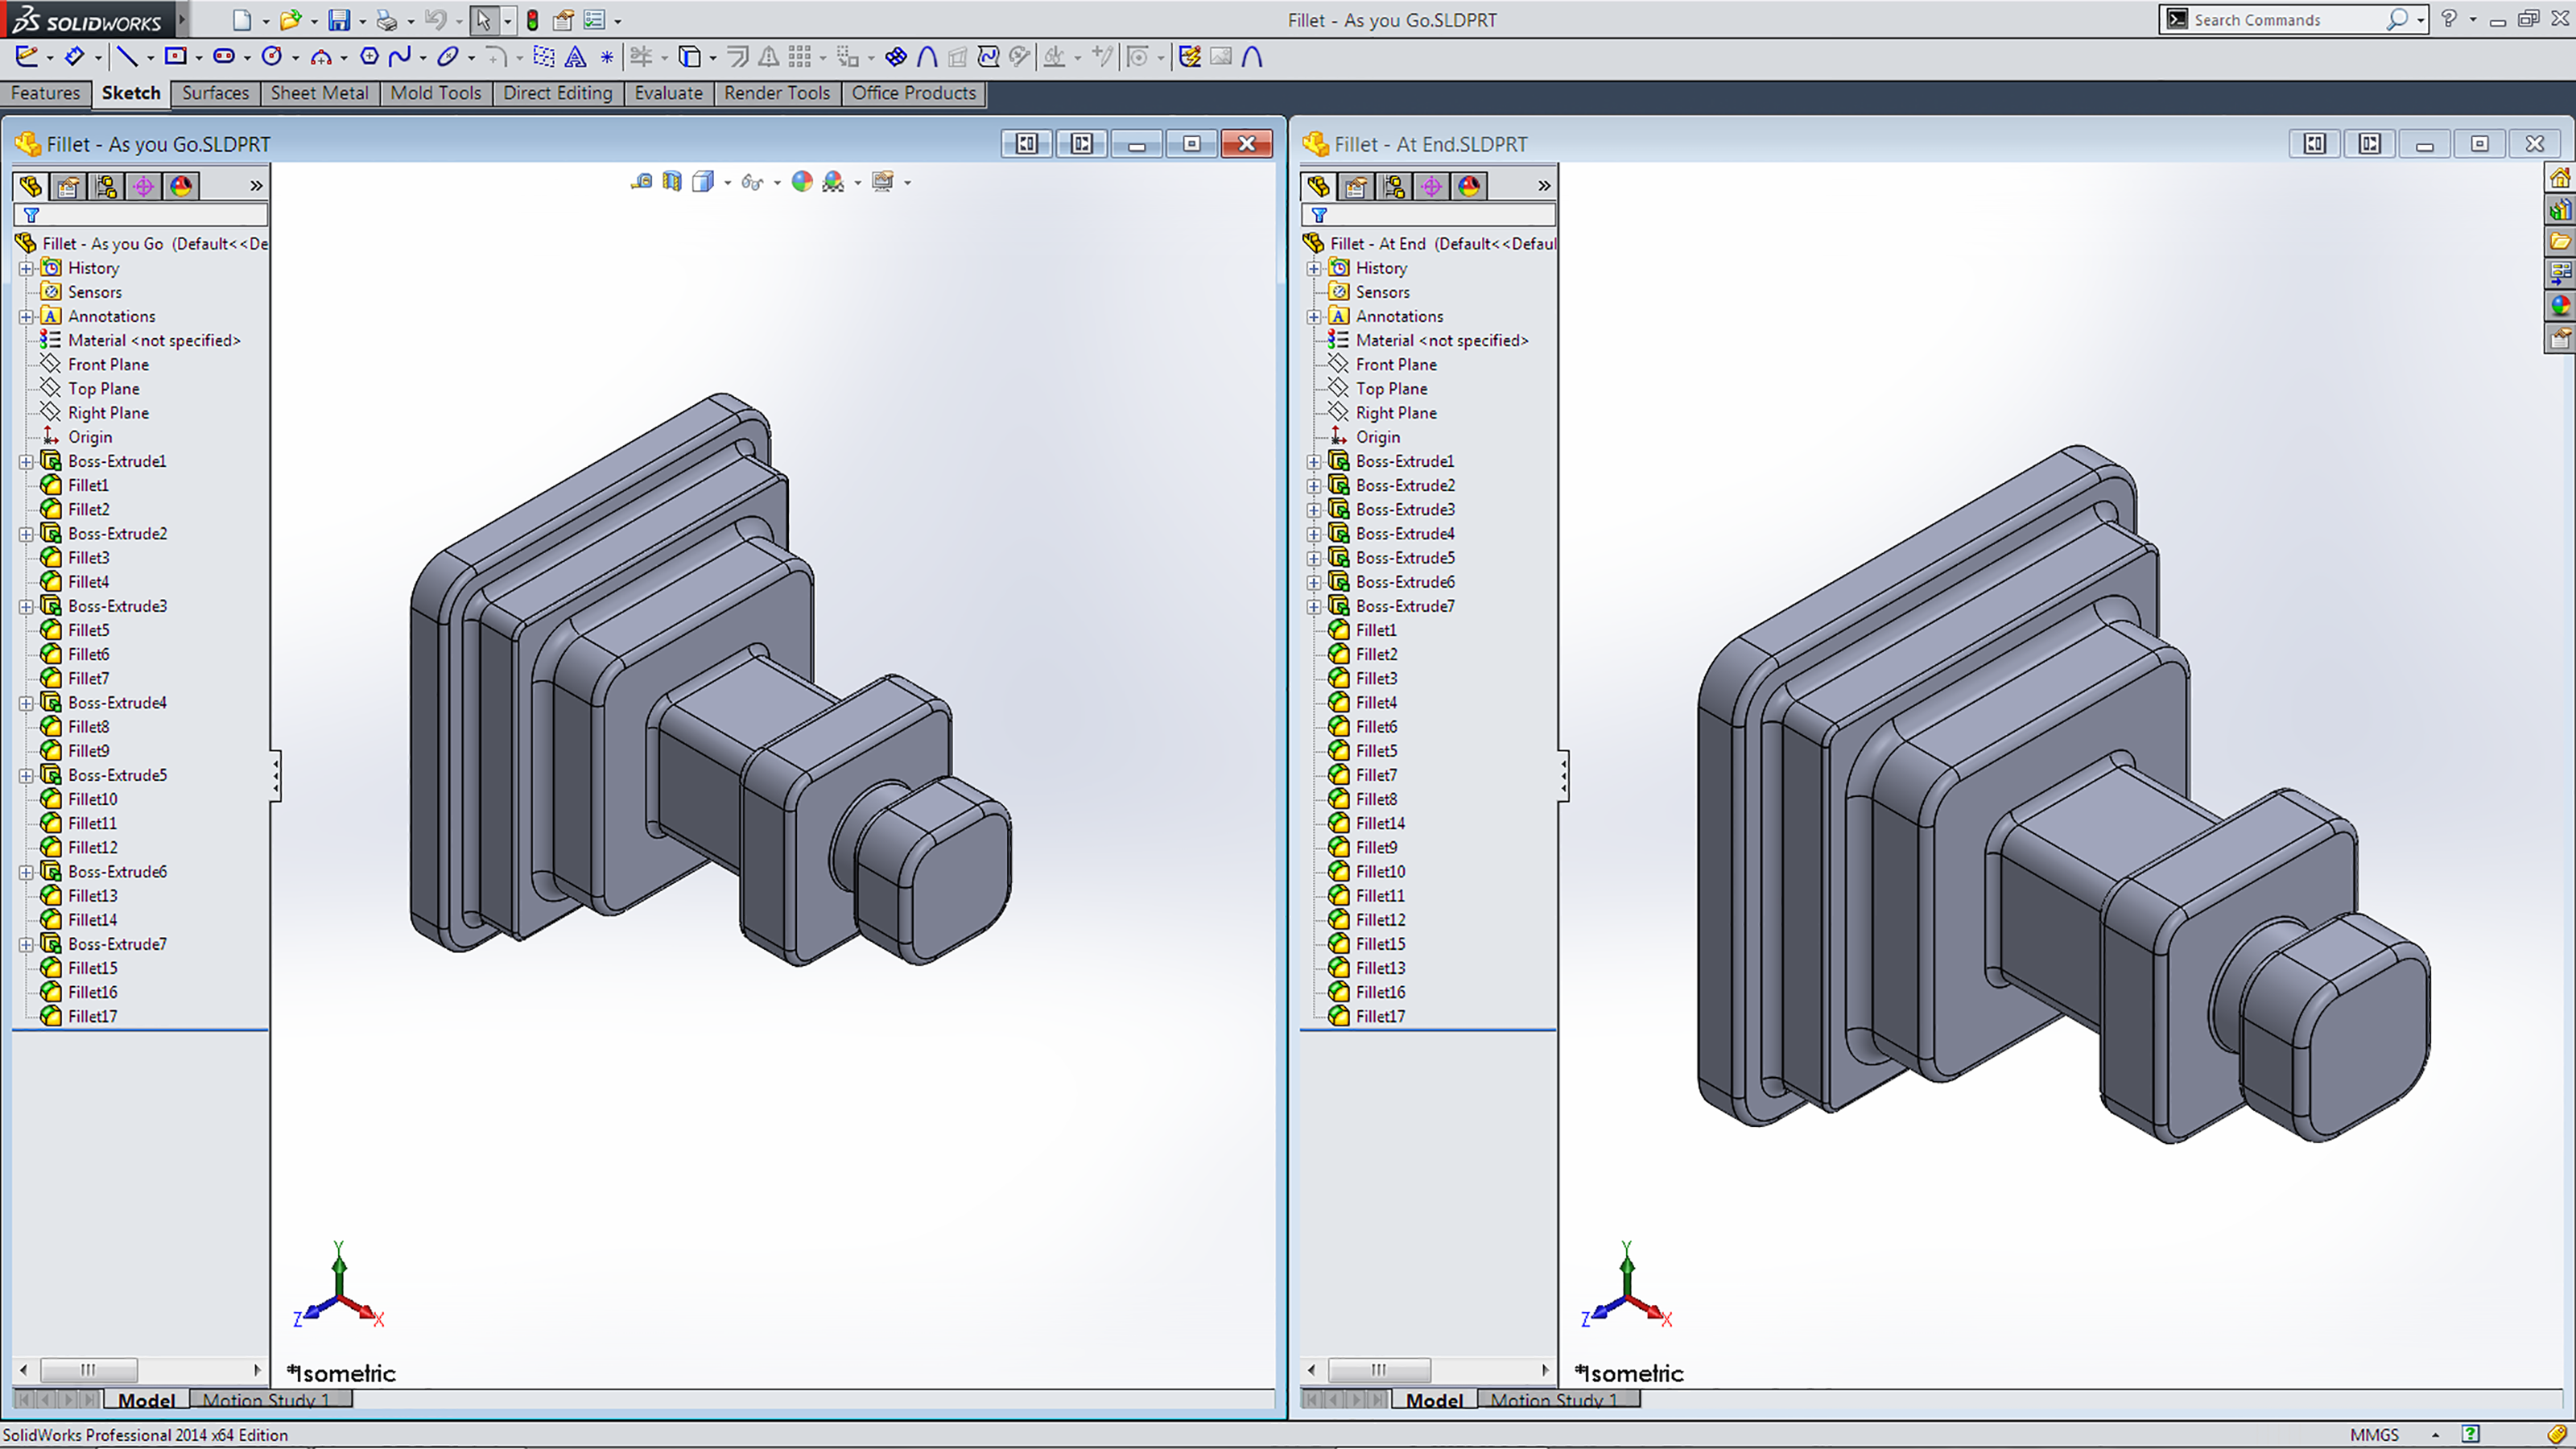The width and height of the screenshot is (2576, 1449).
Task: Open DisplayManager tab in left feature panel
Action: [181, 186]
